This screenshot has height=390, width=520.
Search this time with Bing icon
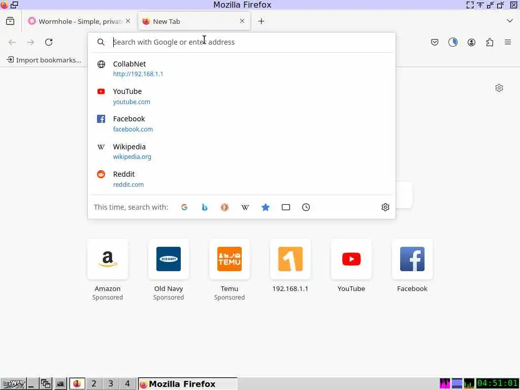coord(205,207)
